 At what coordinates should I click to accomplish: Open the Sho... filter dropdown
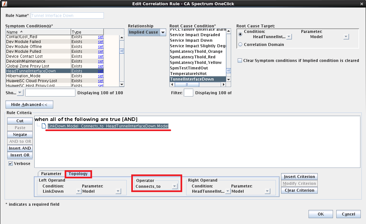point(19,92)
